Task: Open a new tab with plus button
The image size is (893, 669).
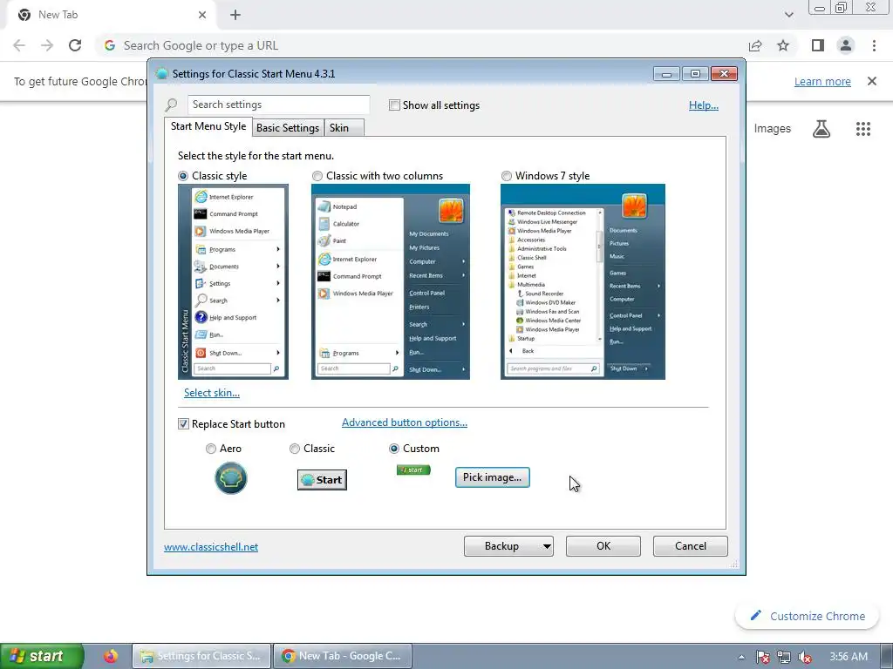Action: point(235,15)
